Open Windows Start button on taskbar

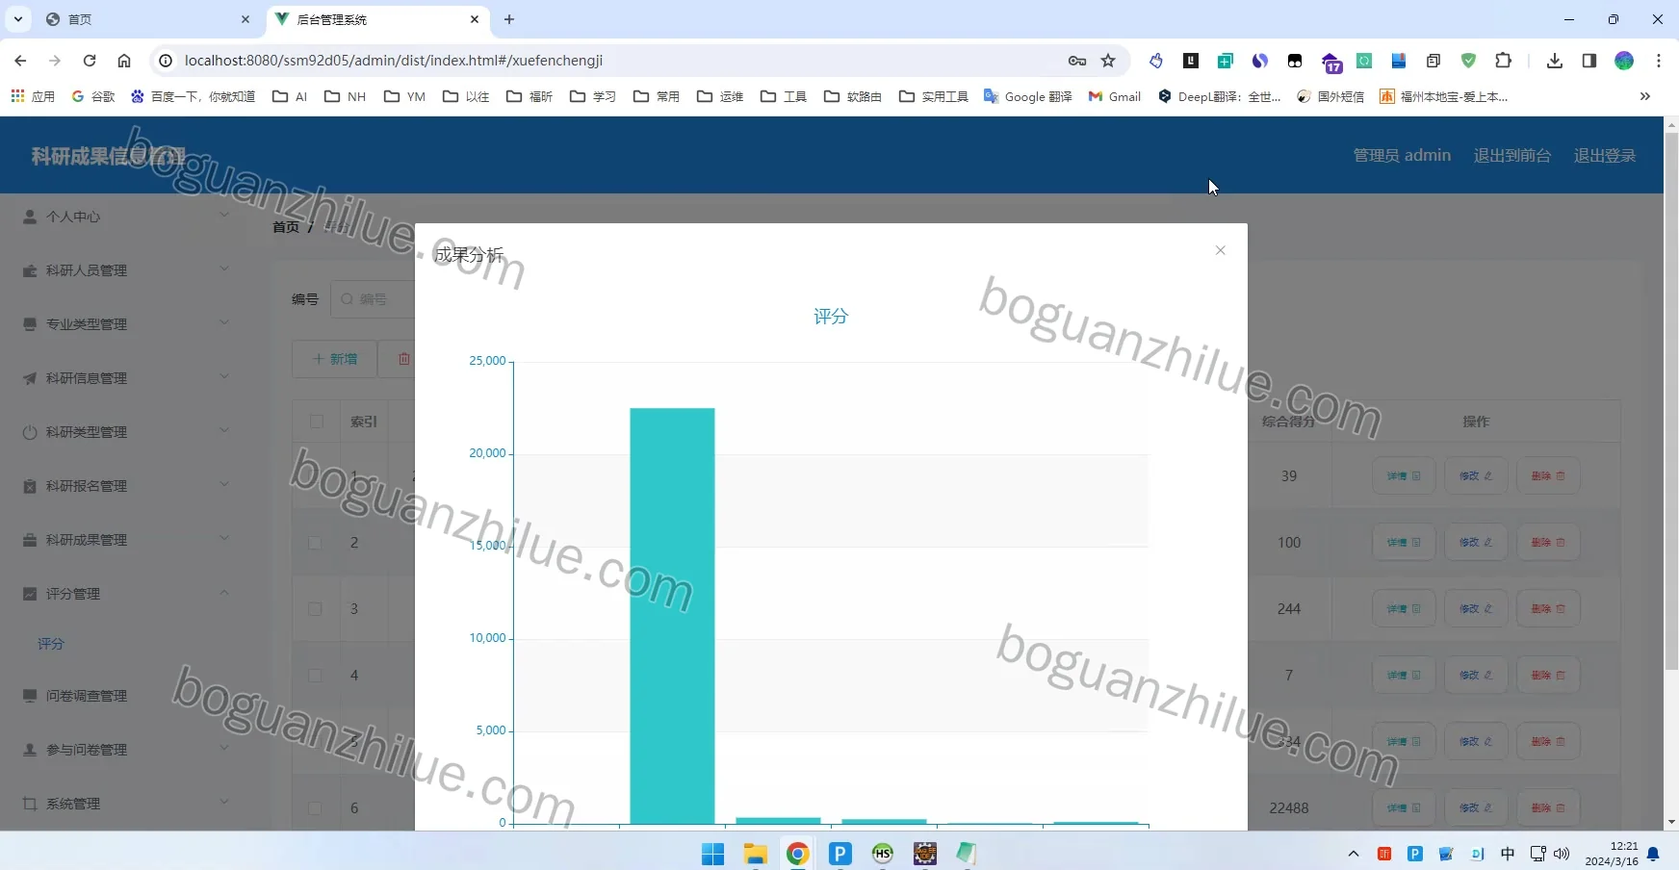click(x=712, y=854)
